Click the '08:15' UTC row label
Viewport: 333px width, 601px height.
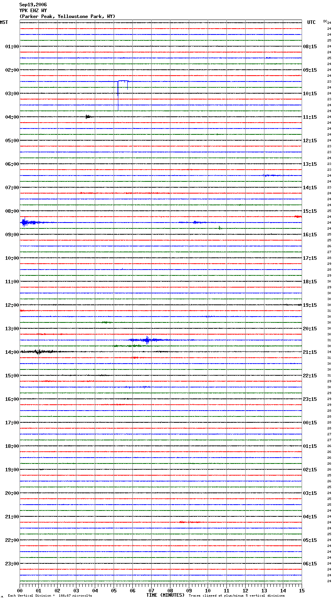(310, 47)
